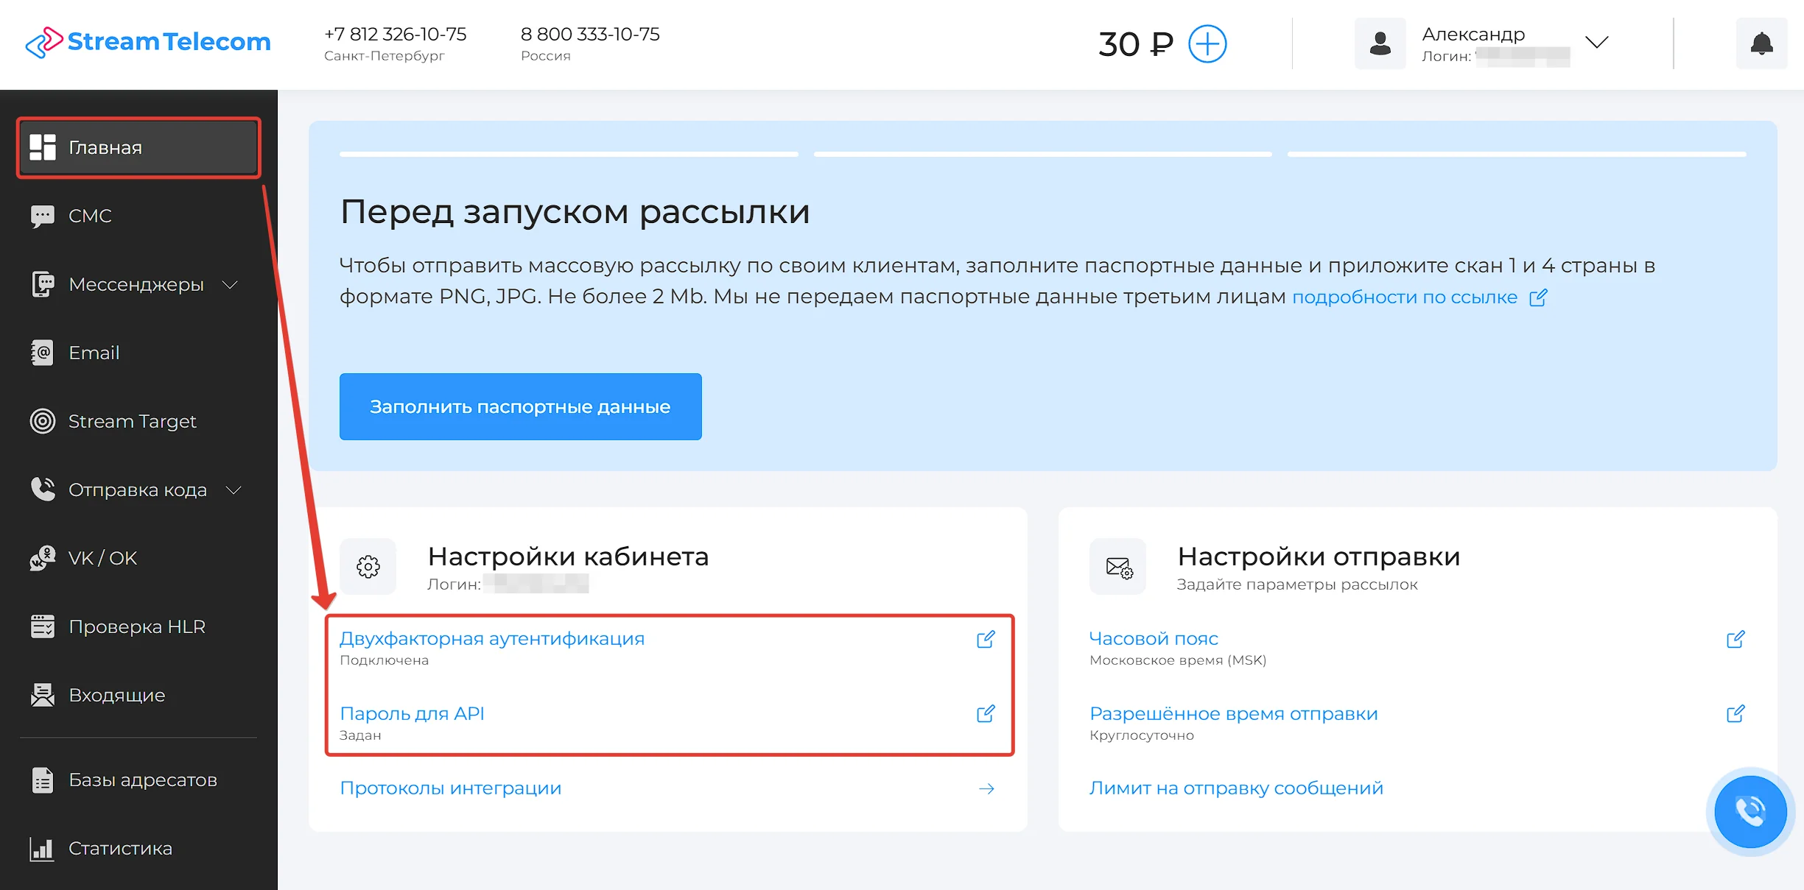Select the third progress step bar
Viewport: 1804px width, 890px height.
(x=1517, y=154)
